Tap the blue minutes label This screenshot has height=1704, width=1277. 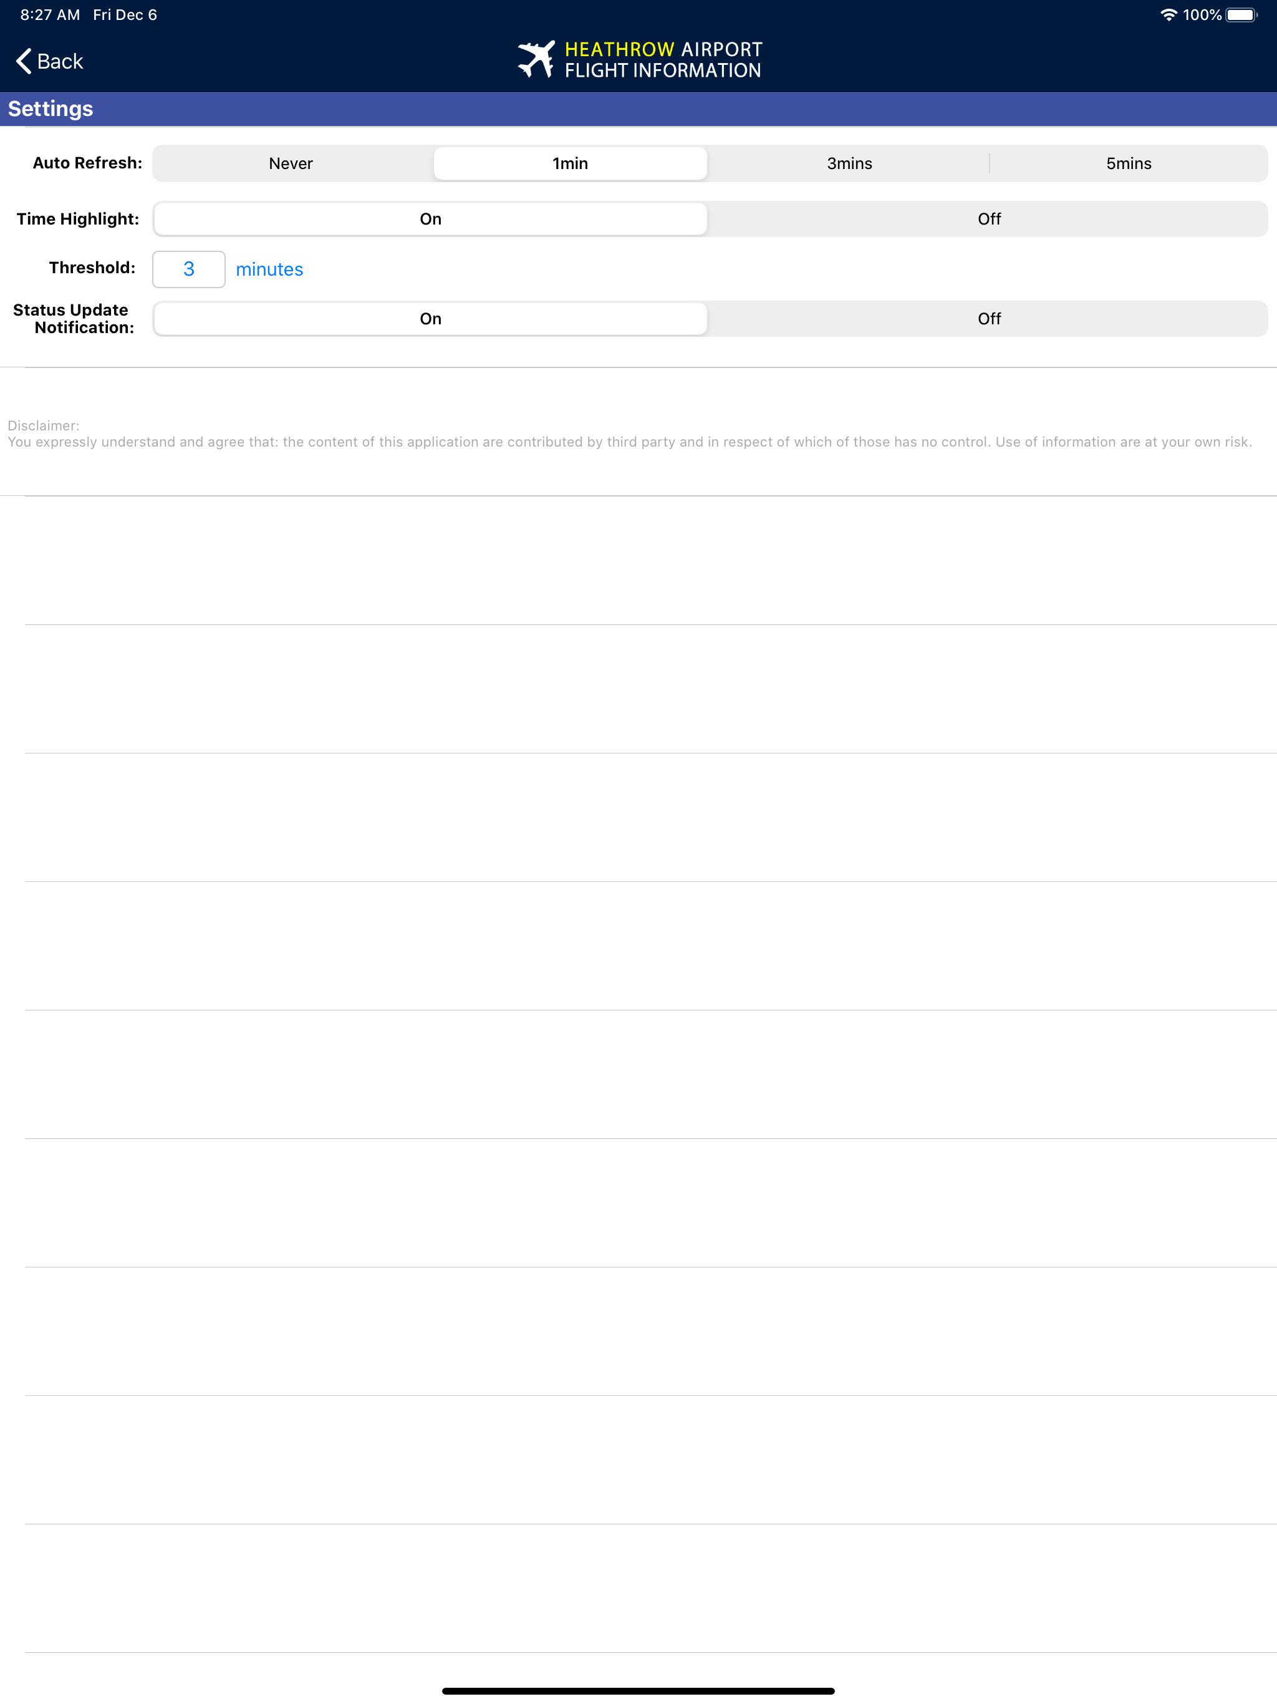click(x=269, y=269)
